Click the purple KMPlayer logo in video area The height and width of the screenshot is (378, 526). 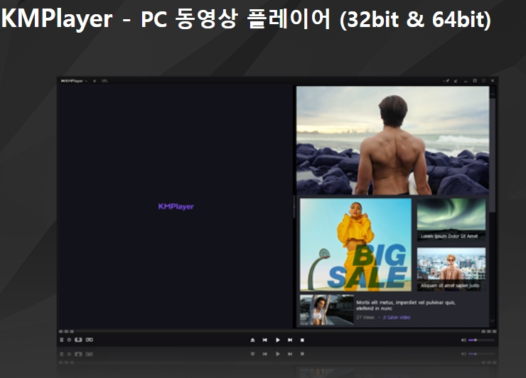pyautogui.click(x=176, y=207)
